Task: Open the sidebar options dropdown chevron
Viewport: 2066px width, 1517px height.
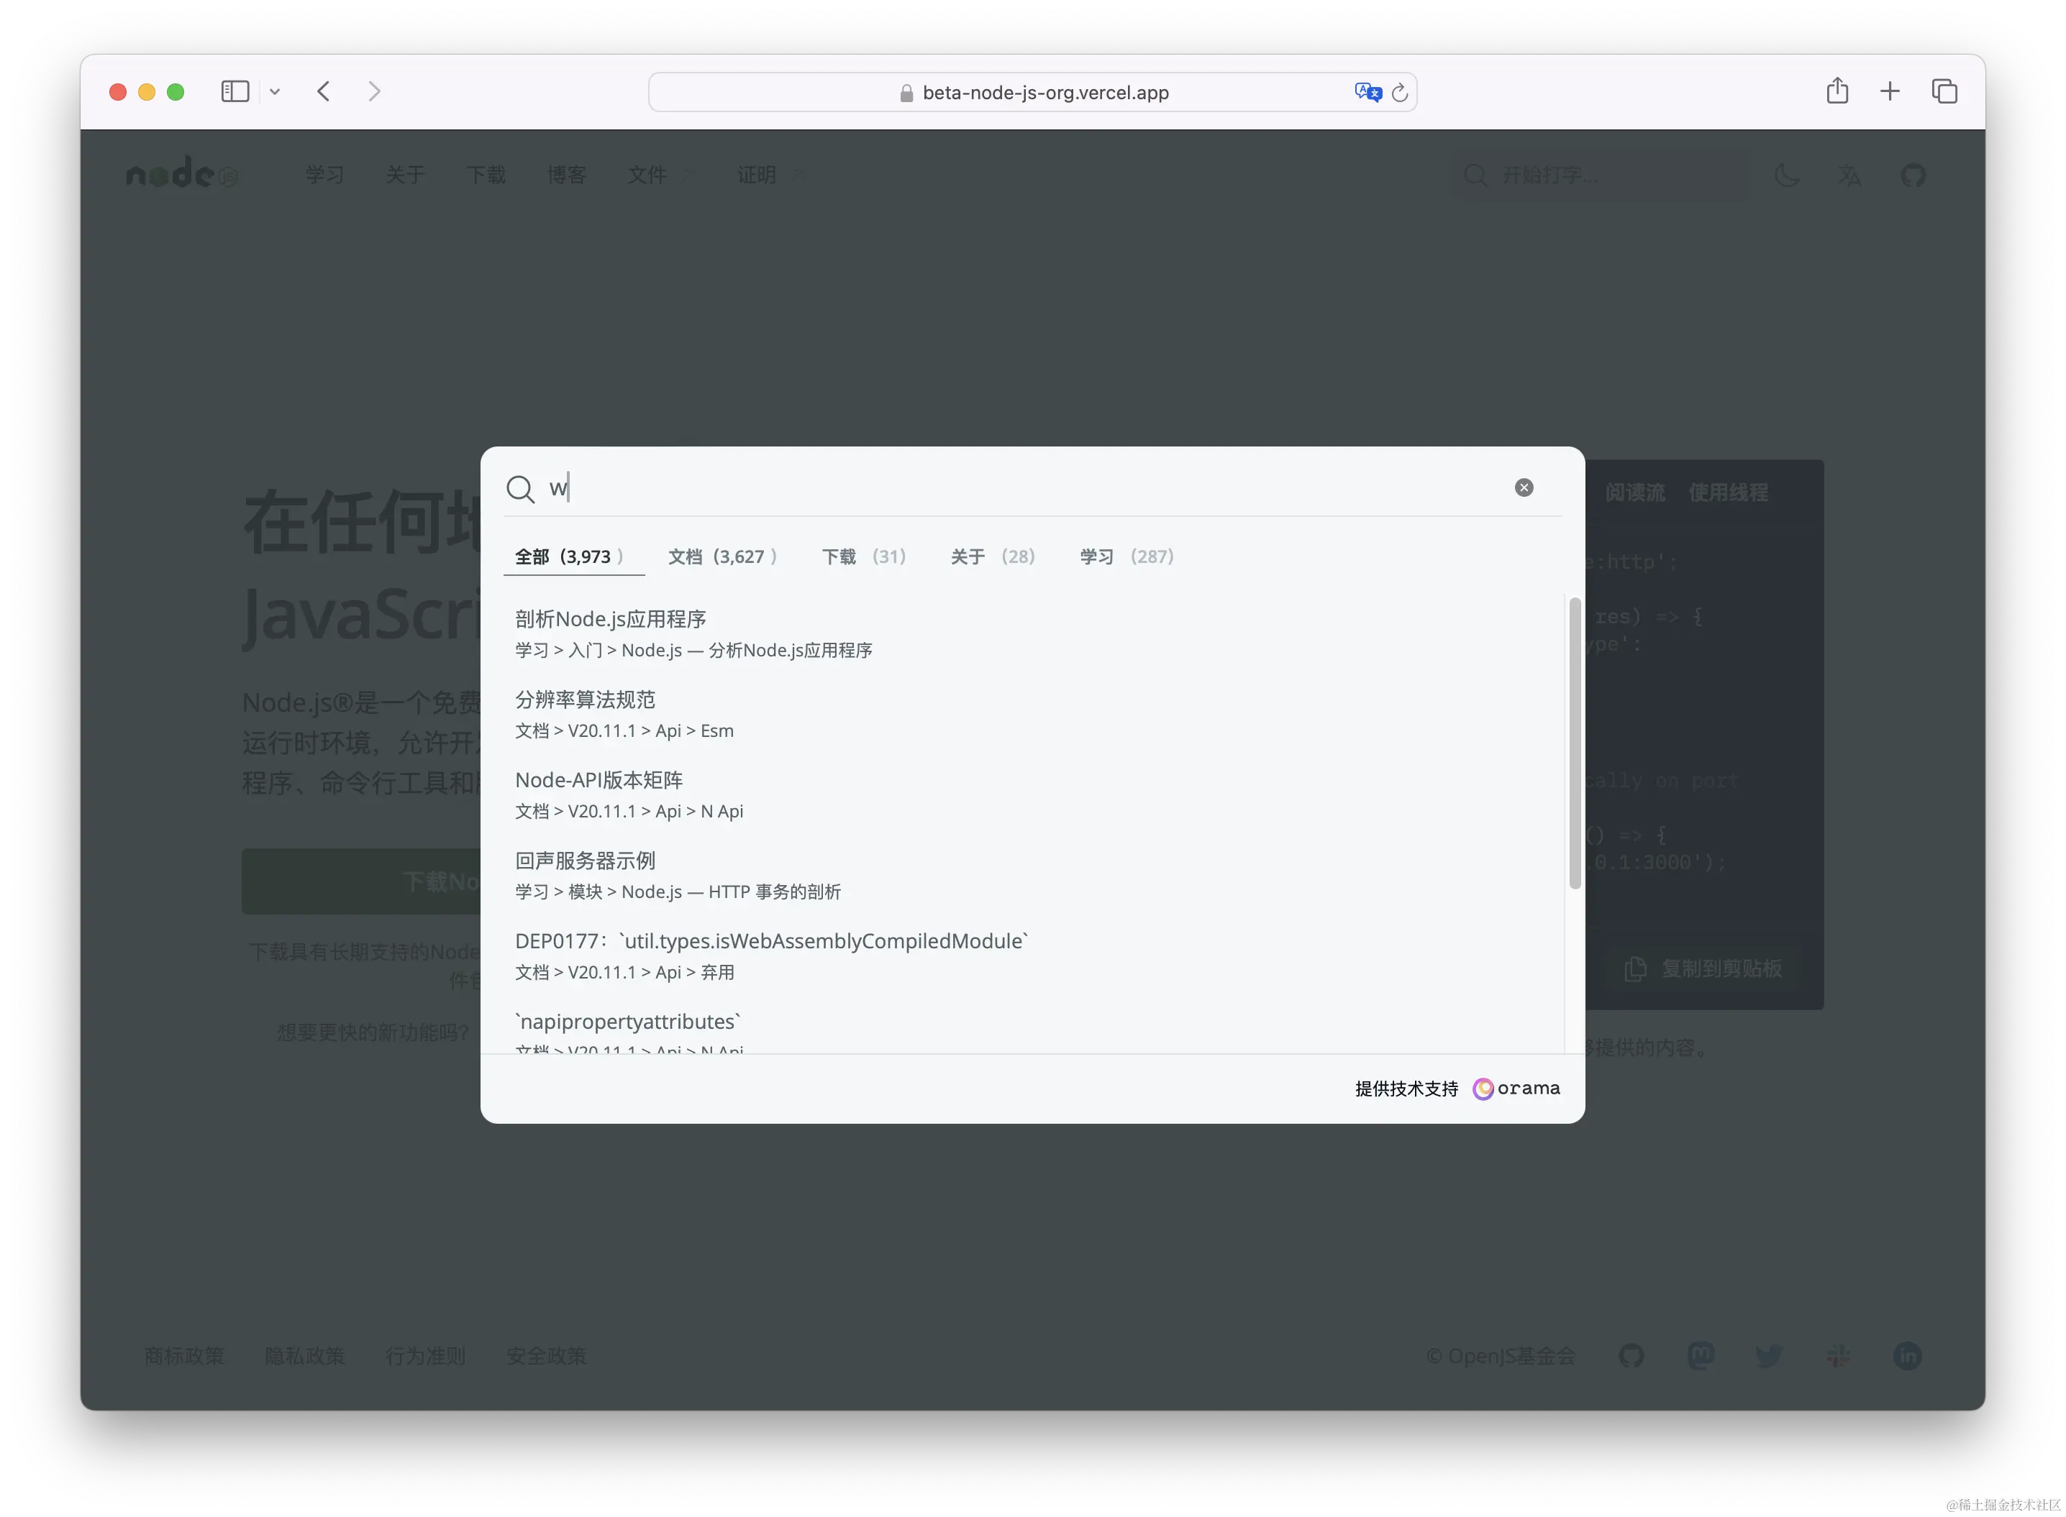Action: click(275, 92)
